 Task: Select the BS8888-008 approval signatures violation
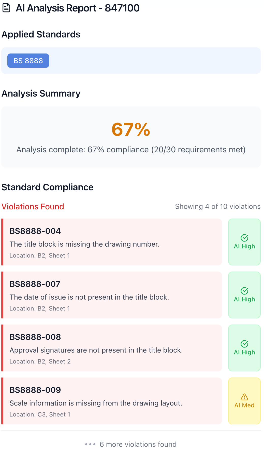112,348
